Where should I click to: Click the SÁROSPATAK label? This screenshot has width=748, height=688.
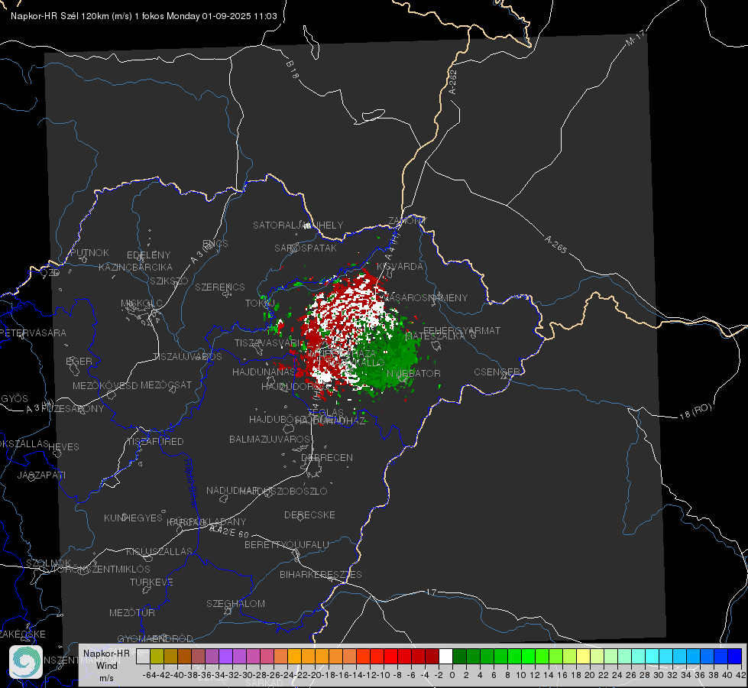tap(306, 248)
